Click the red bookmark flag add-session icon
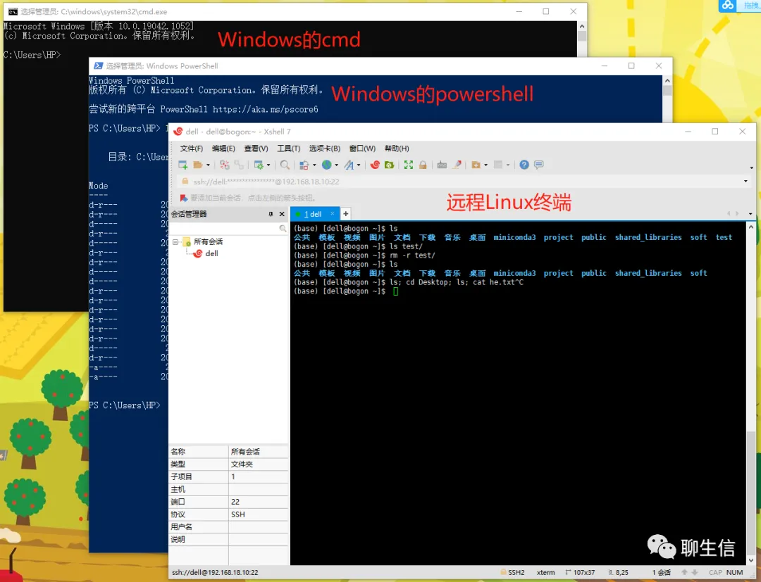 pos(183,198)
